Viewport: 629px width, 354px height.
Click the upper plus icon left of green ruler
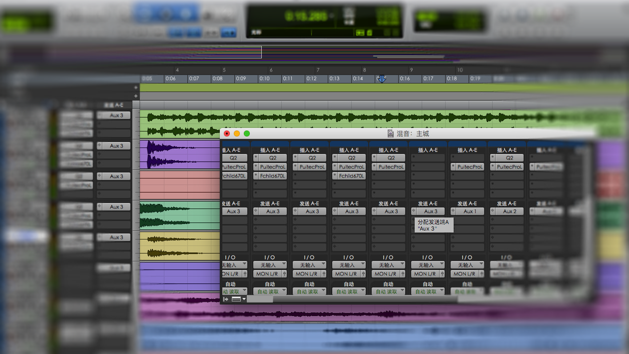click(x=136, y=87)
